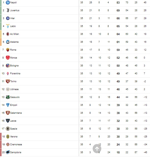This screenshot has width=150, height=158.
Task: Click the scroll-to-top arrow button
Action: pos(97,149)
